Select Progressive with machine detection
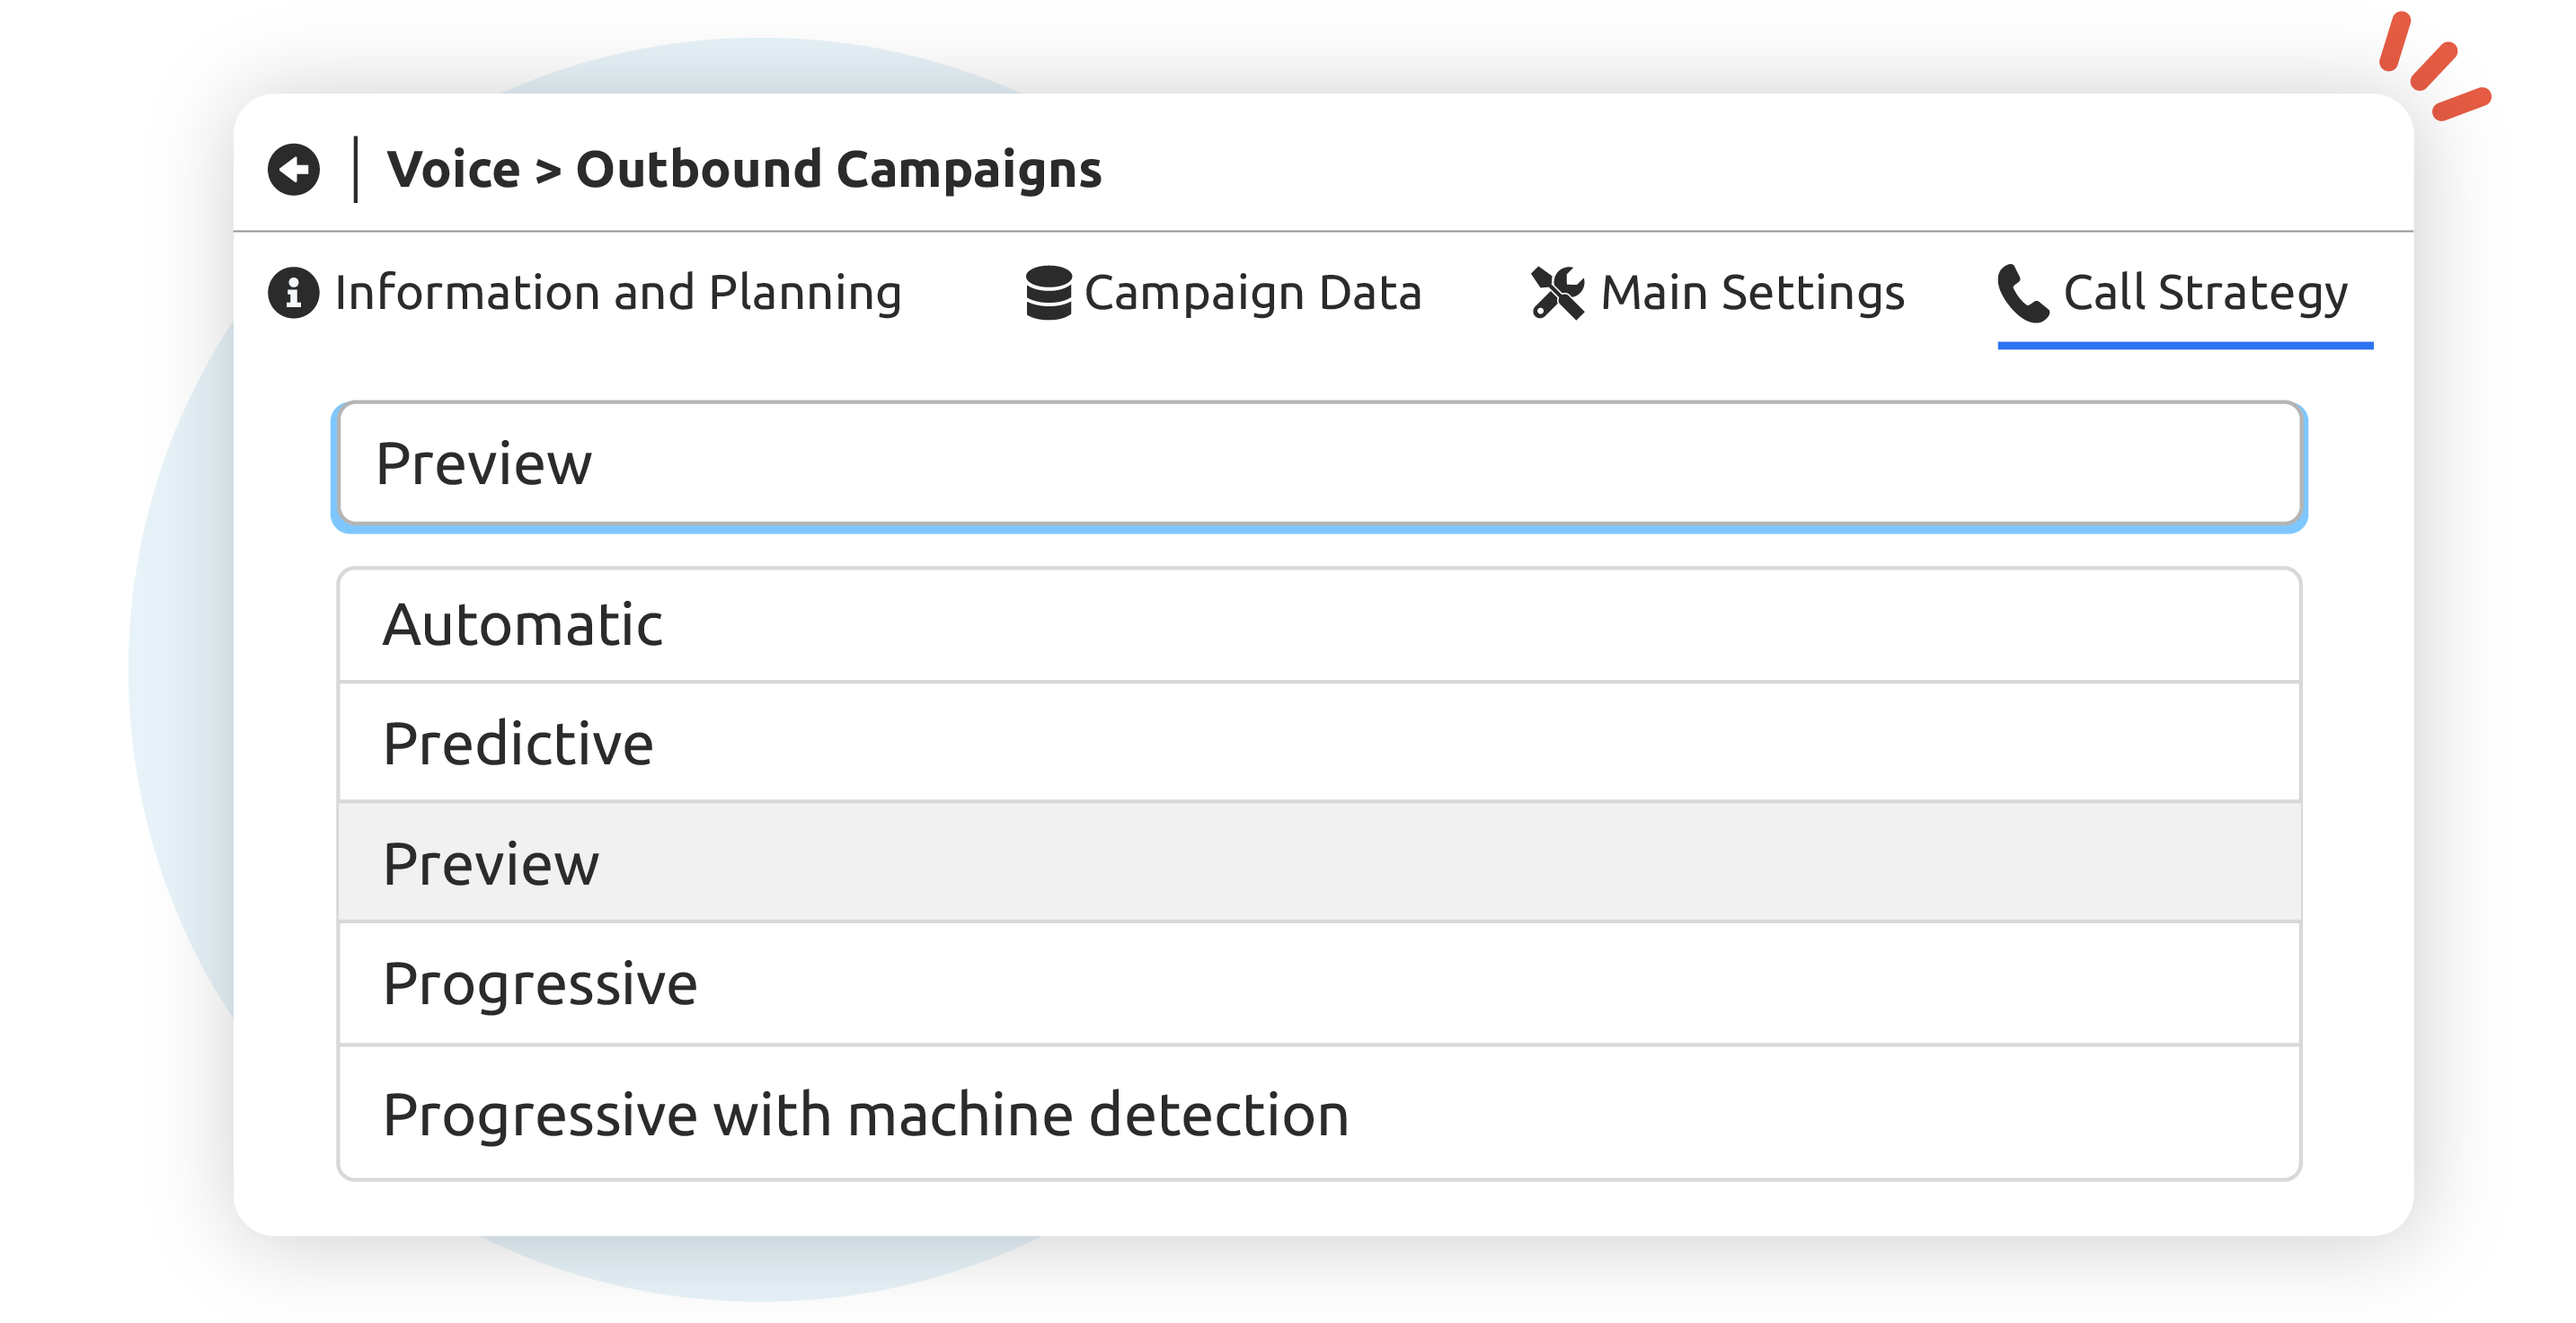This screenshot has height=1323, width=2576. point(1318,1114)
